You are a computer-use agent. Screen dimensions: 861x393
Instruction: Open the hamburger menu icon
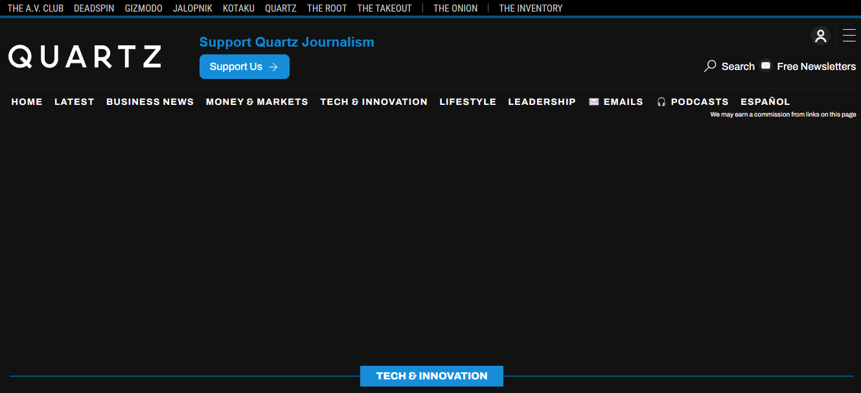pyautogui.click(x=849, y=36)
